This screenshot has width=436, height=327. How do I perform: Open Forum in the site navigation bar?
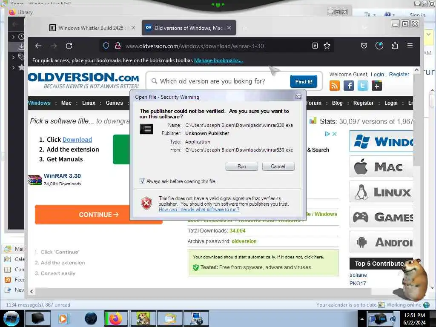point(314,103)
